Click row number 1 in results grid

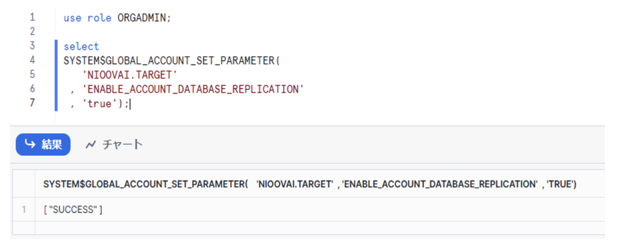[24, 209]
